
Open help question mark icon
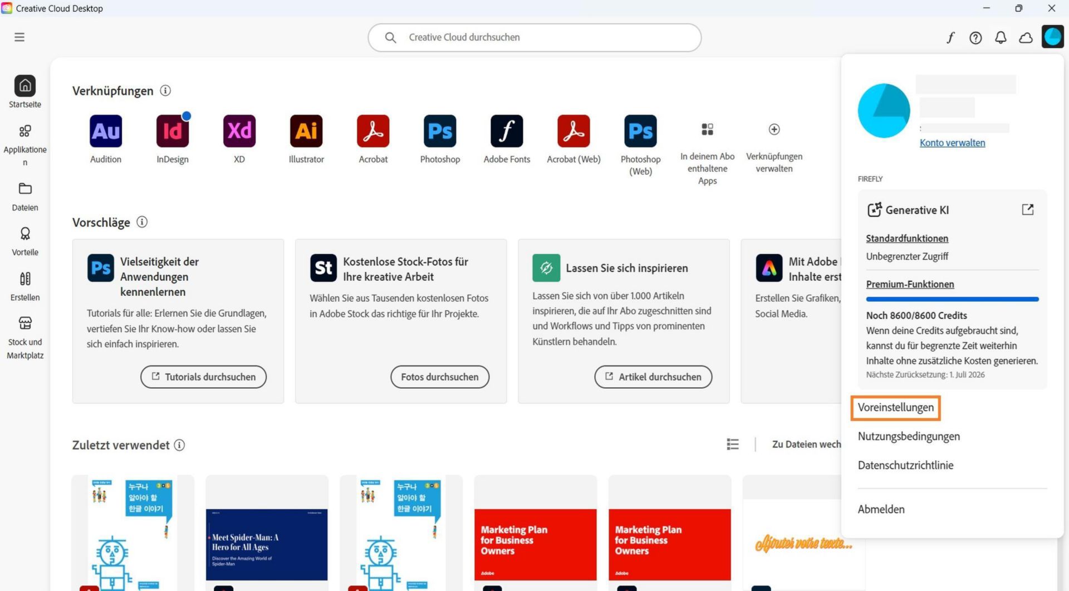pos(975,38)
